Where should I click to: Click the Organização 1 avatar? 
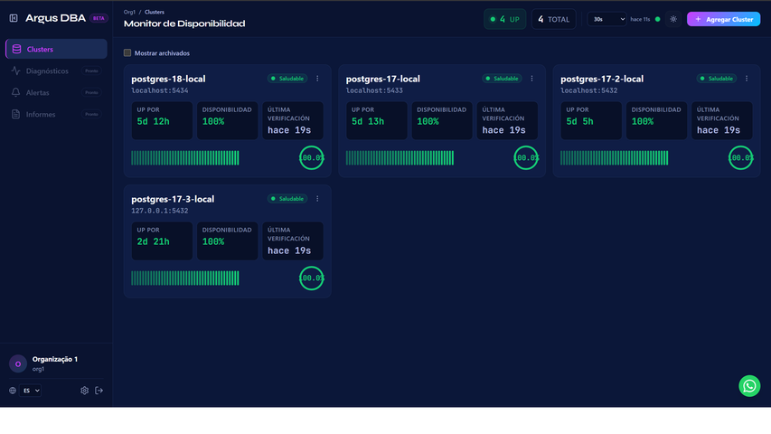click(x=17, y=363)
